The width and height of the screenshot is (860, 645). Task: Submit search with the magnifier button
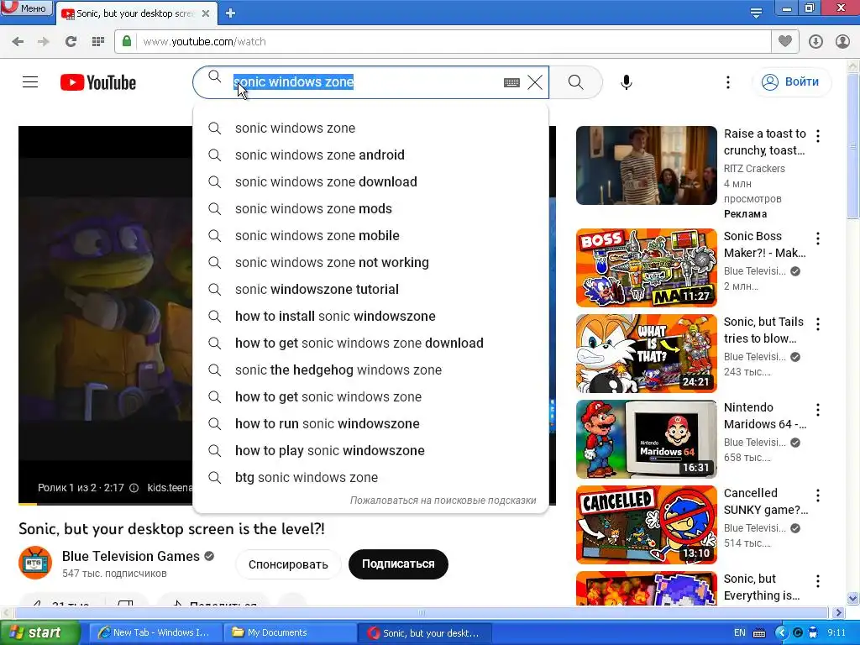point(576,82)
